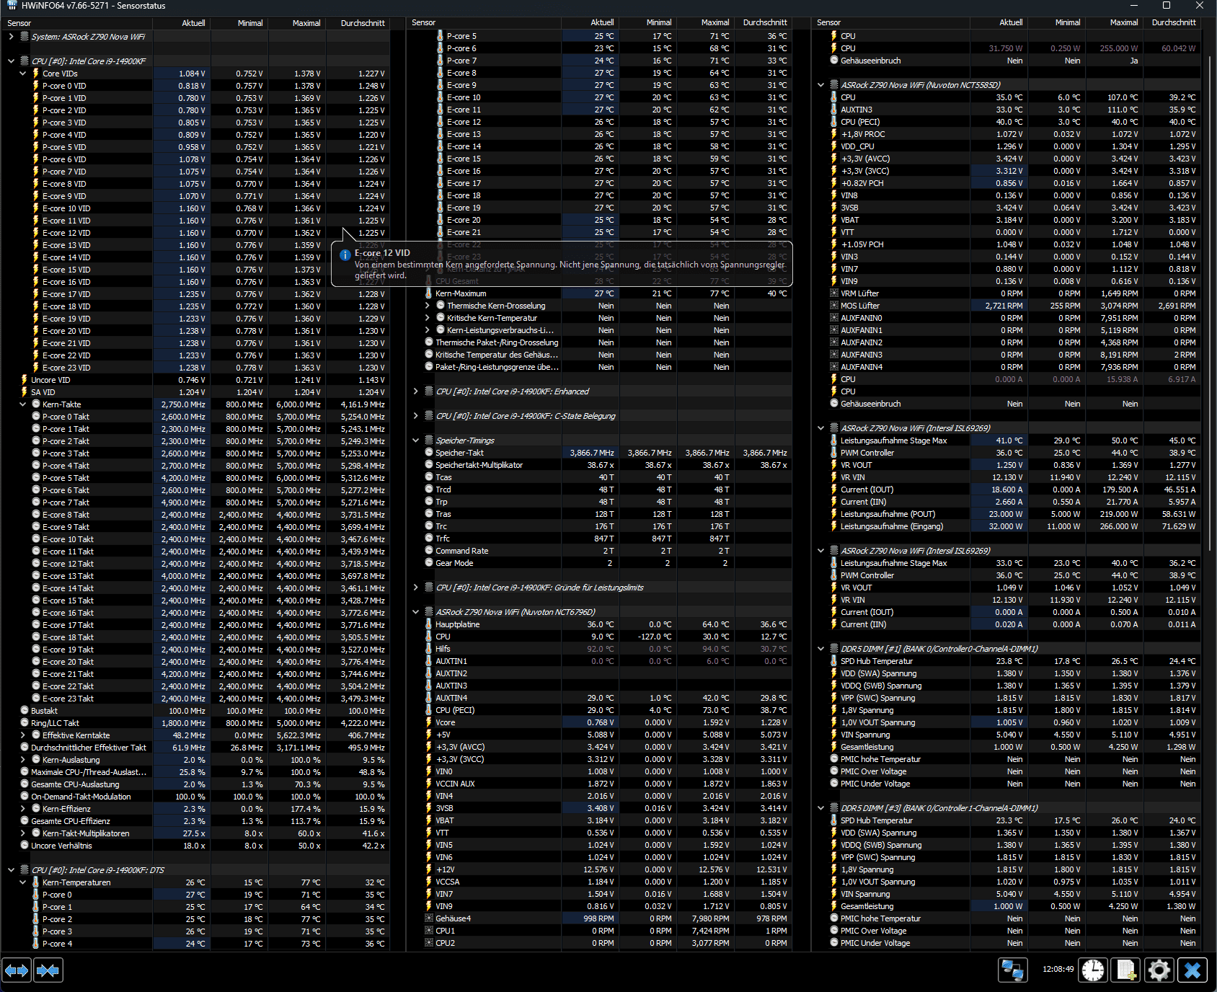Click fan icon beside MOS Lüfter
This screenshot has width=1217, height=992.
pyautogui.click(x=833, y=306)
